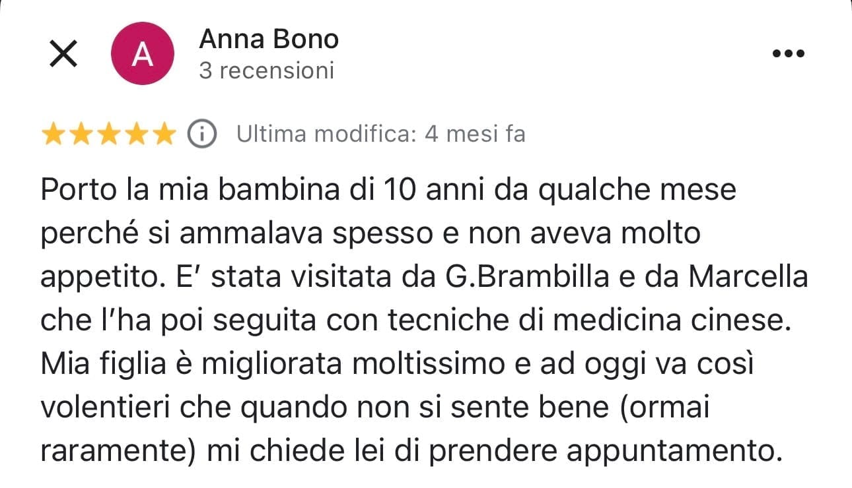Click the first yellow rating star
Screen dimensions: 852x488
point(53,135)
